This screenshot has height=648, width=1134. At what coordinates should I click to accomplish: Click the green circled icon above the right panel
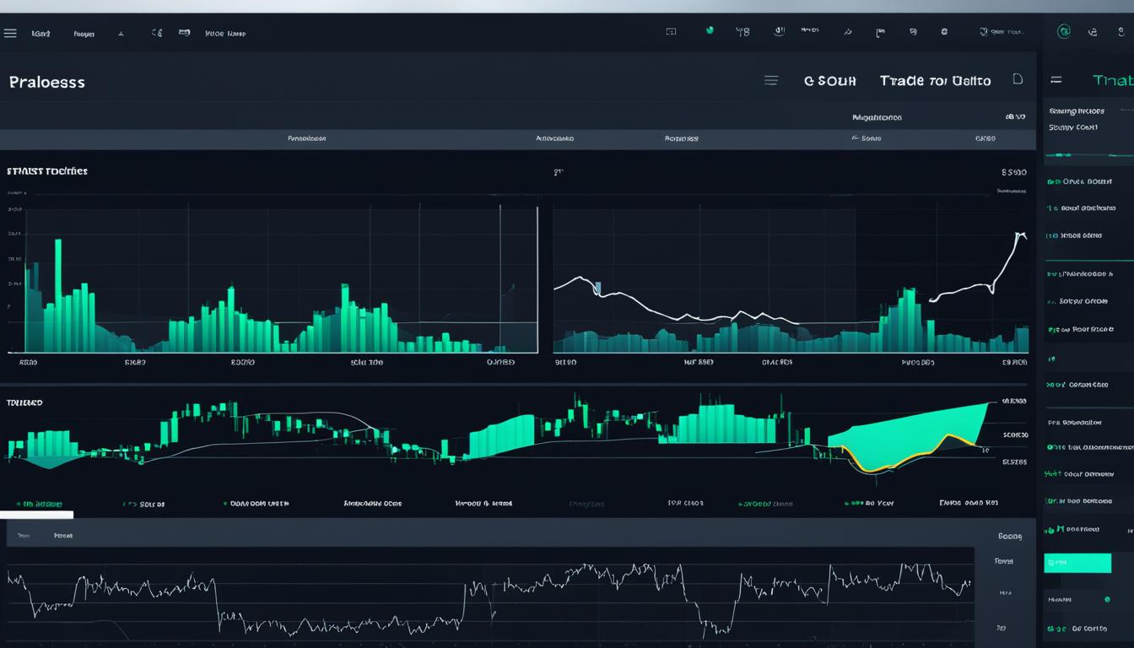[x=1064, y=31]
